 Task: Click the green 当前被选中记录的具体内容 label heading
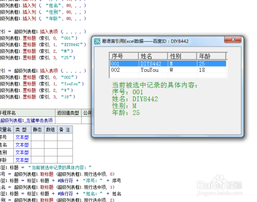[155, 85]
